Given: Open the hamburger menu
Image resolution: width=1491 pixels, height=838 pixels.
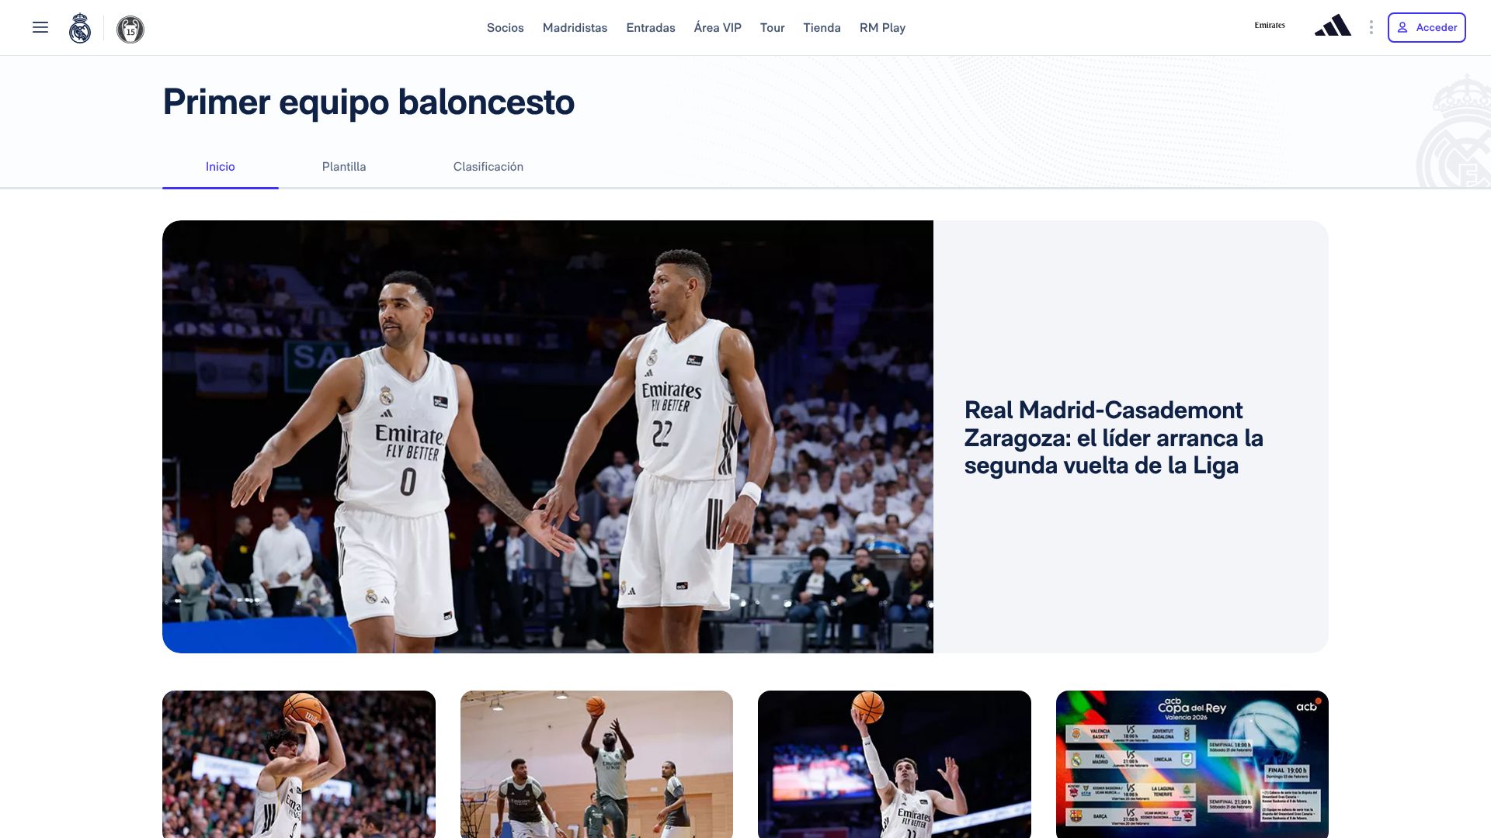Looking at the screenshot, I should pos(40,28).
